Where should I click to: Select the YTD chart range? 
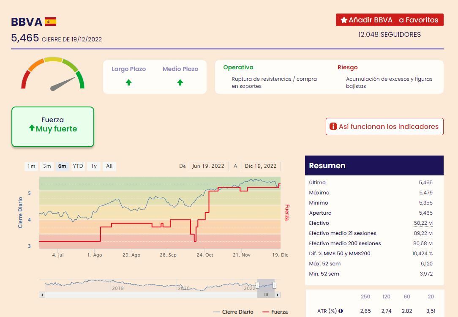click(x=78, y=166)
